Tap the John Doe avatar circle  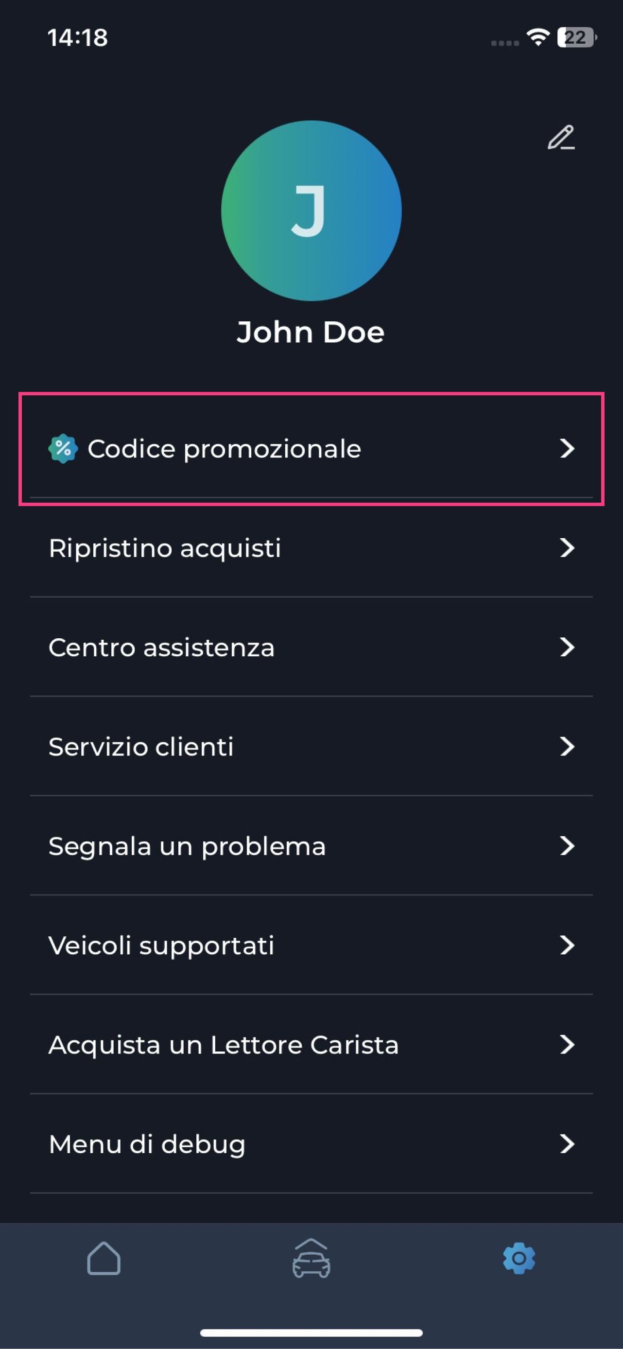(311, 210)
